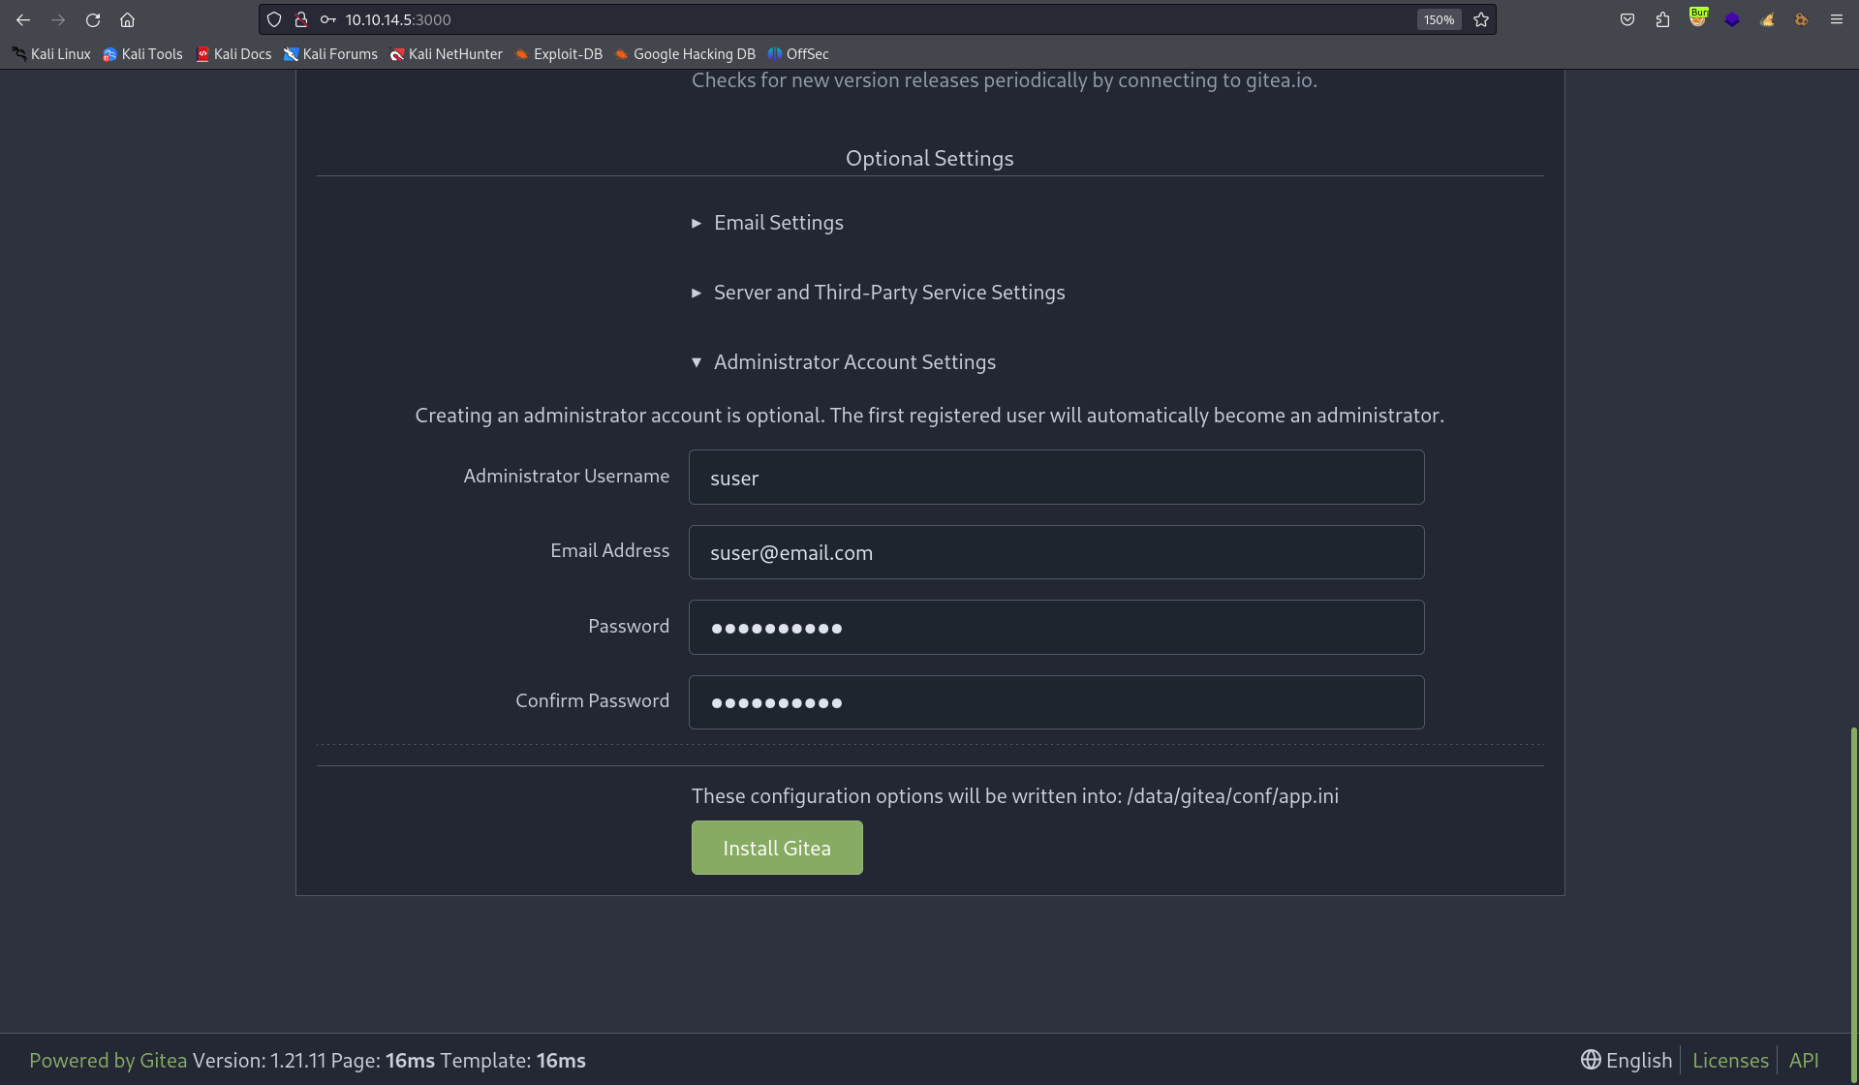
Task: Click the insecure connection padlock icon
Action: coord(301,19)
